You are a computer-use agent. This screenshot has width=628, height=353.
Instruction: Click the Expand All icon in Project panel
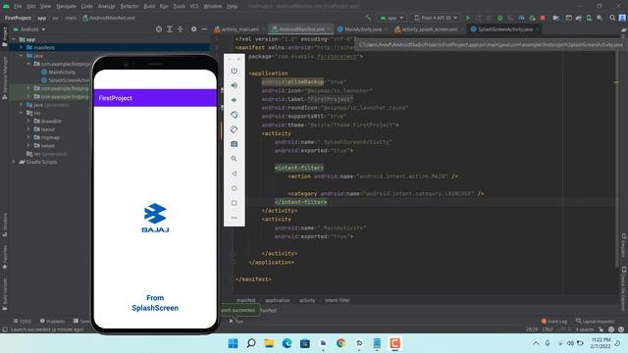(170, 29)
